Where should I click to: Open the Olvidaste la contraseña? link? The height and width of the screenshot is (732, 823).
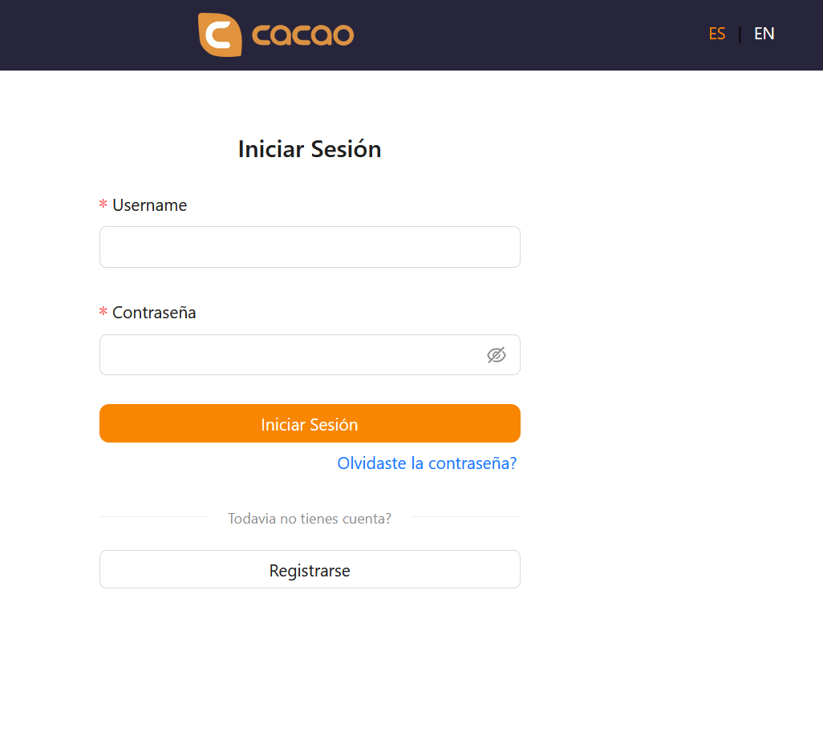point(427,463)
